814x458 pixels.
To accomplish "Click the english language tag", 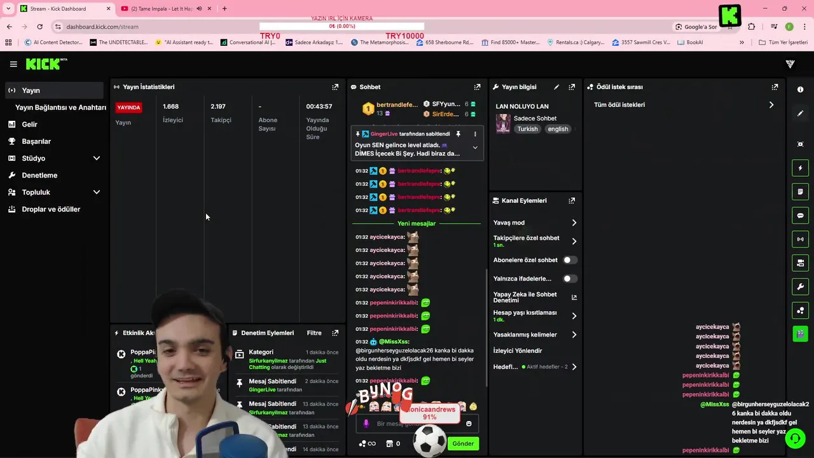I will pyautogui.click(x=558, y=129).
